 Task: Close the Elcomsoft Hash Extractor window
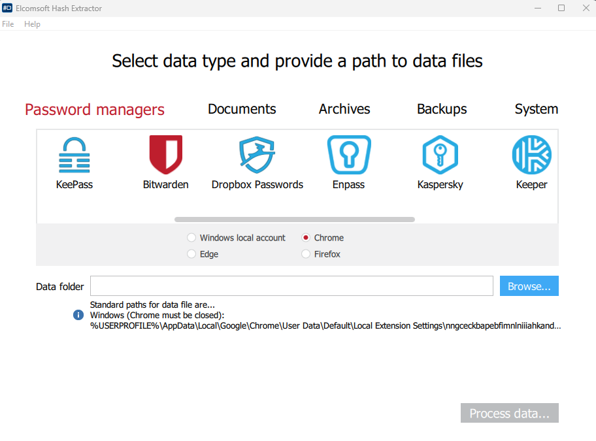point(586,8)
